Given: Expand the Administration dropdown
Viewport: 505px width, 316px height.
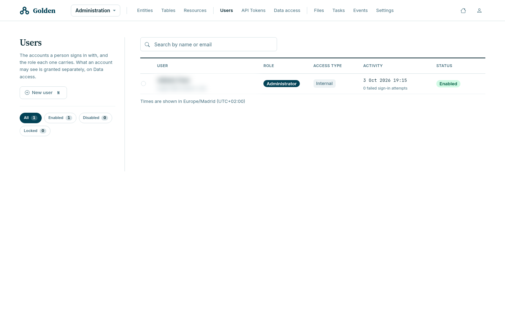Looking at the screenshot, I should (95, 11).
